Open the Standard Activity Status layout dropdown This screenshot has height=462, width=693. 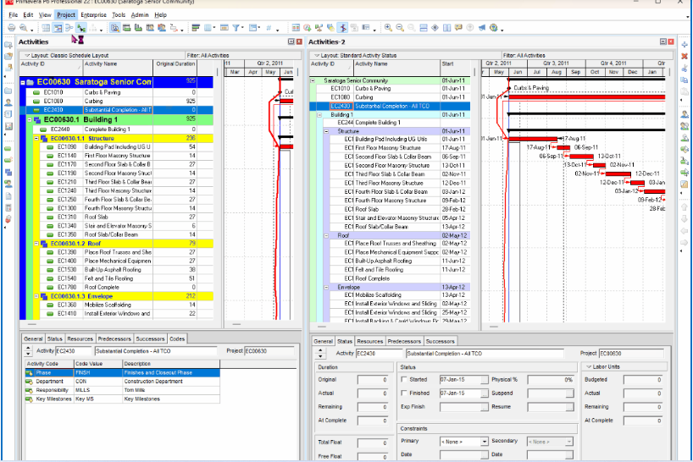tap(317, 56)
